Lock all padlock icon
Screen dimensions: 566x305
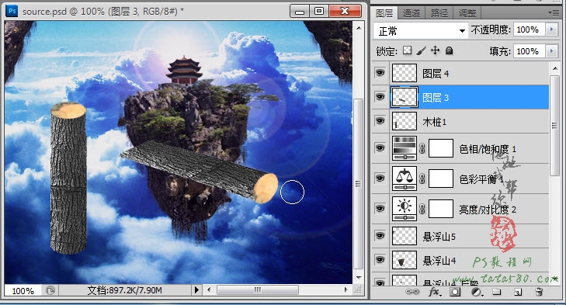pyautogui.click(x=449, y=50)
